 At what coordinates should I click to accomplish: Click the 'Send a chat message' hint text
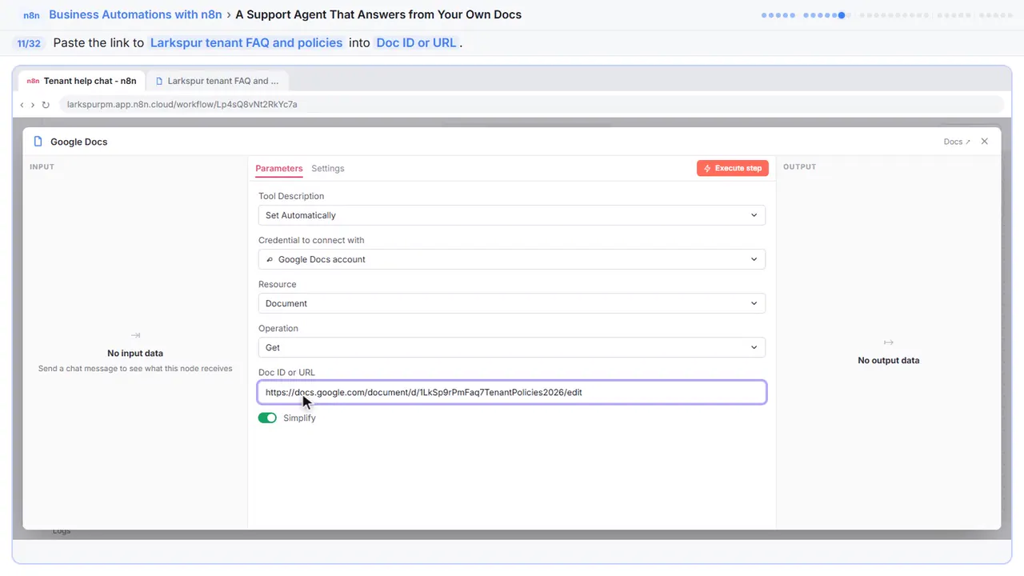(x=135, y=369)
